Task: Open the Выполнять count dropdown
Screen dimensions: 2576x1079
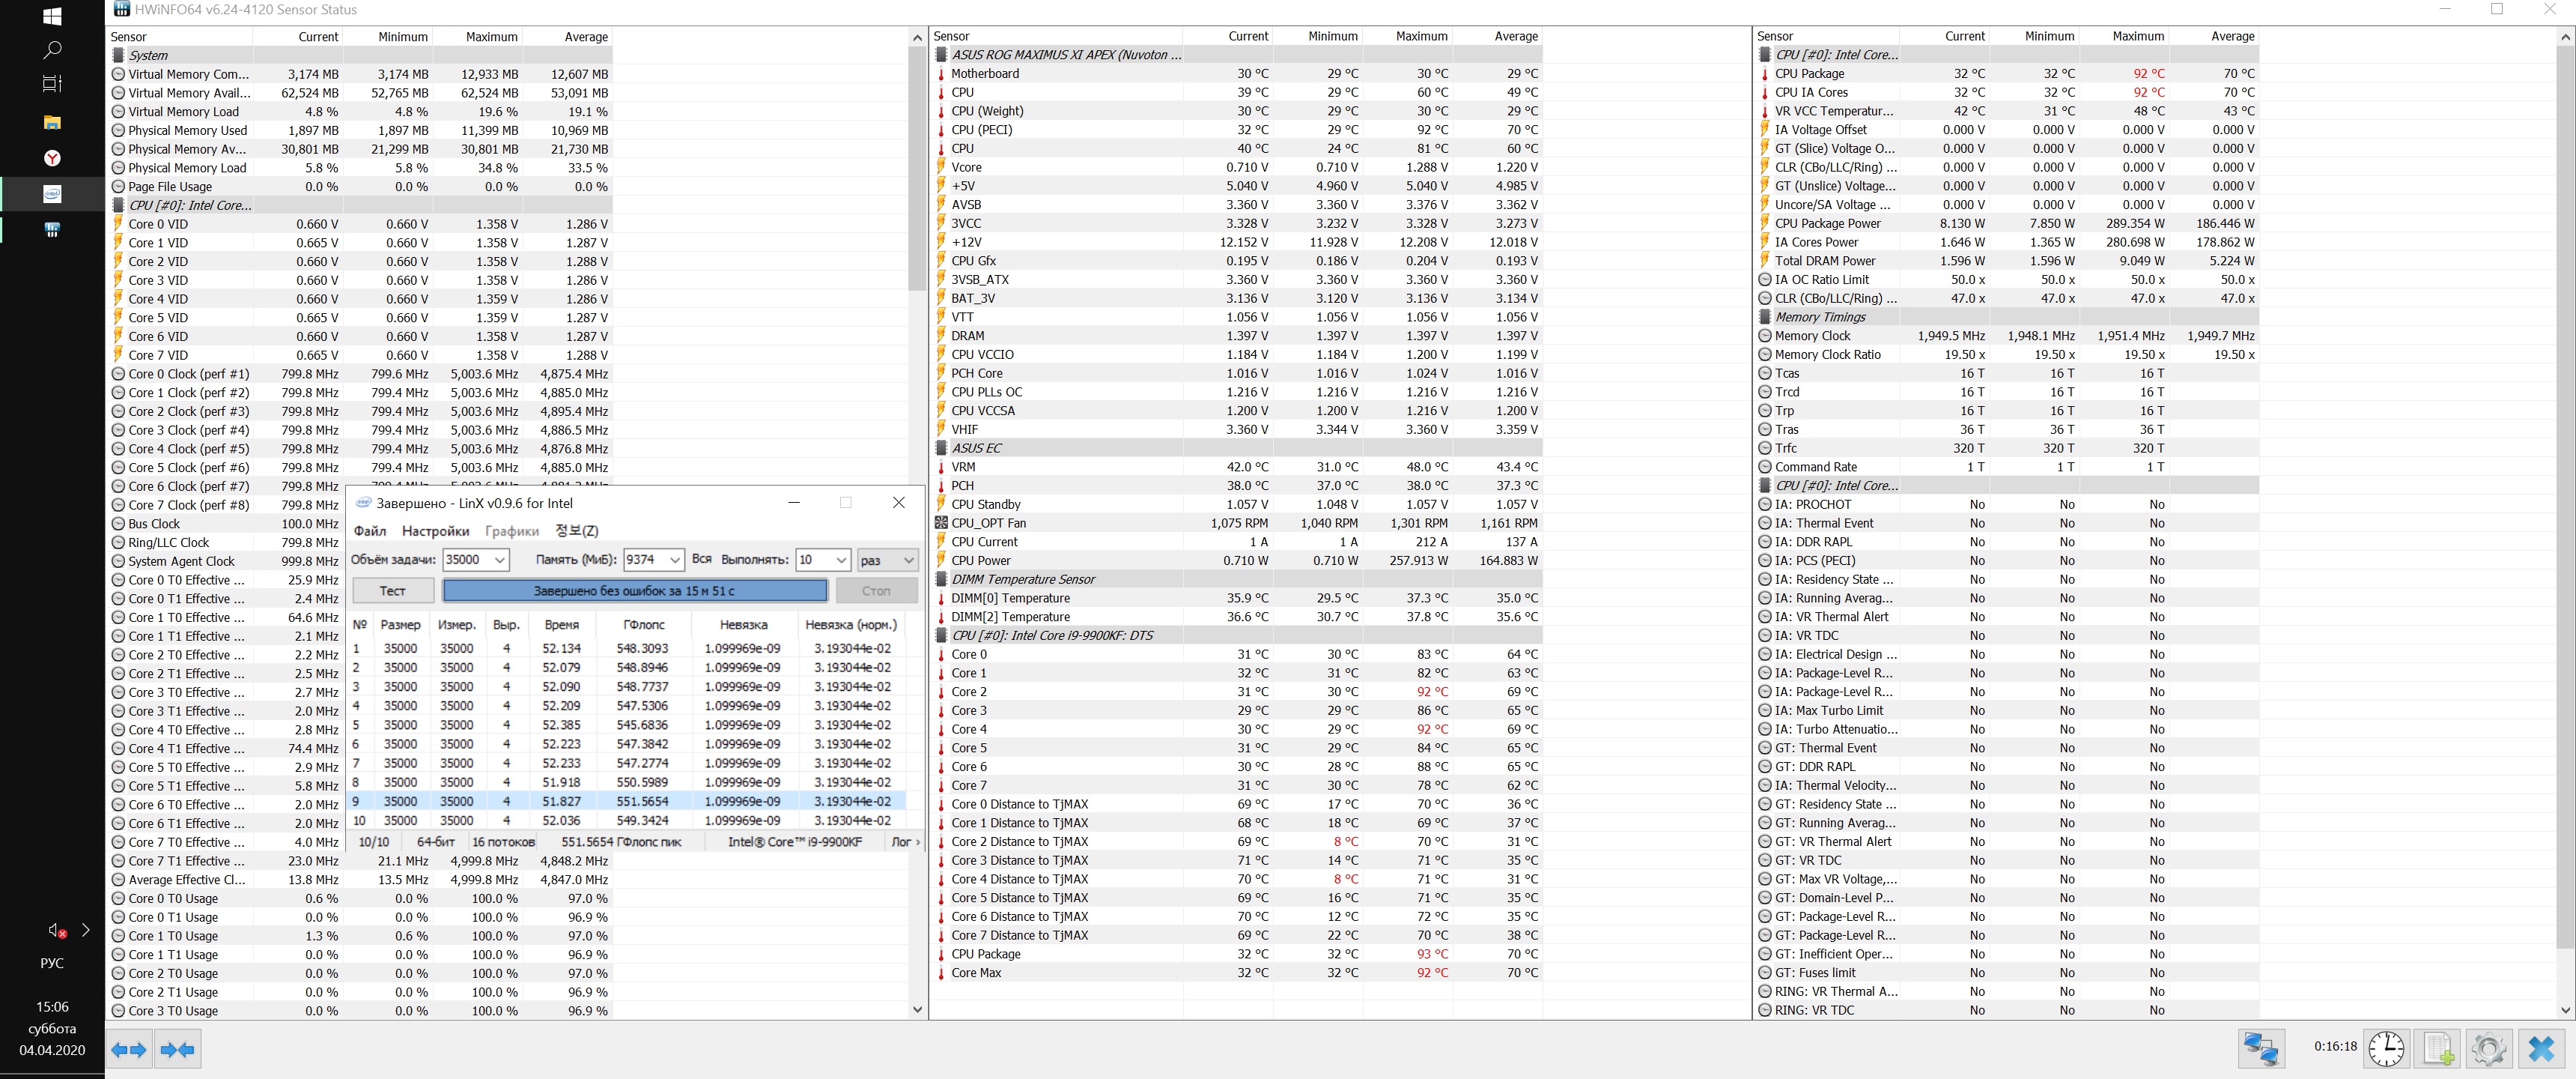Action: tap(841, 560)
